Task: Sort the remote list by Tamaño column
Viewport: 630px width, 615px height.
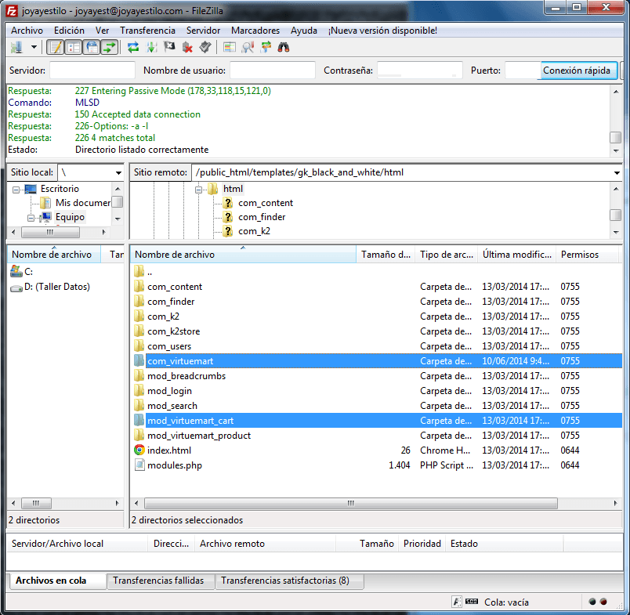Action: coord(386,255)
